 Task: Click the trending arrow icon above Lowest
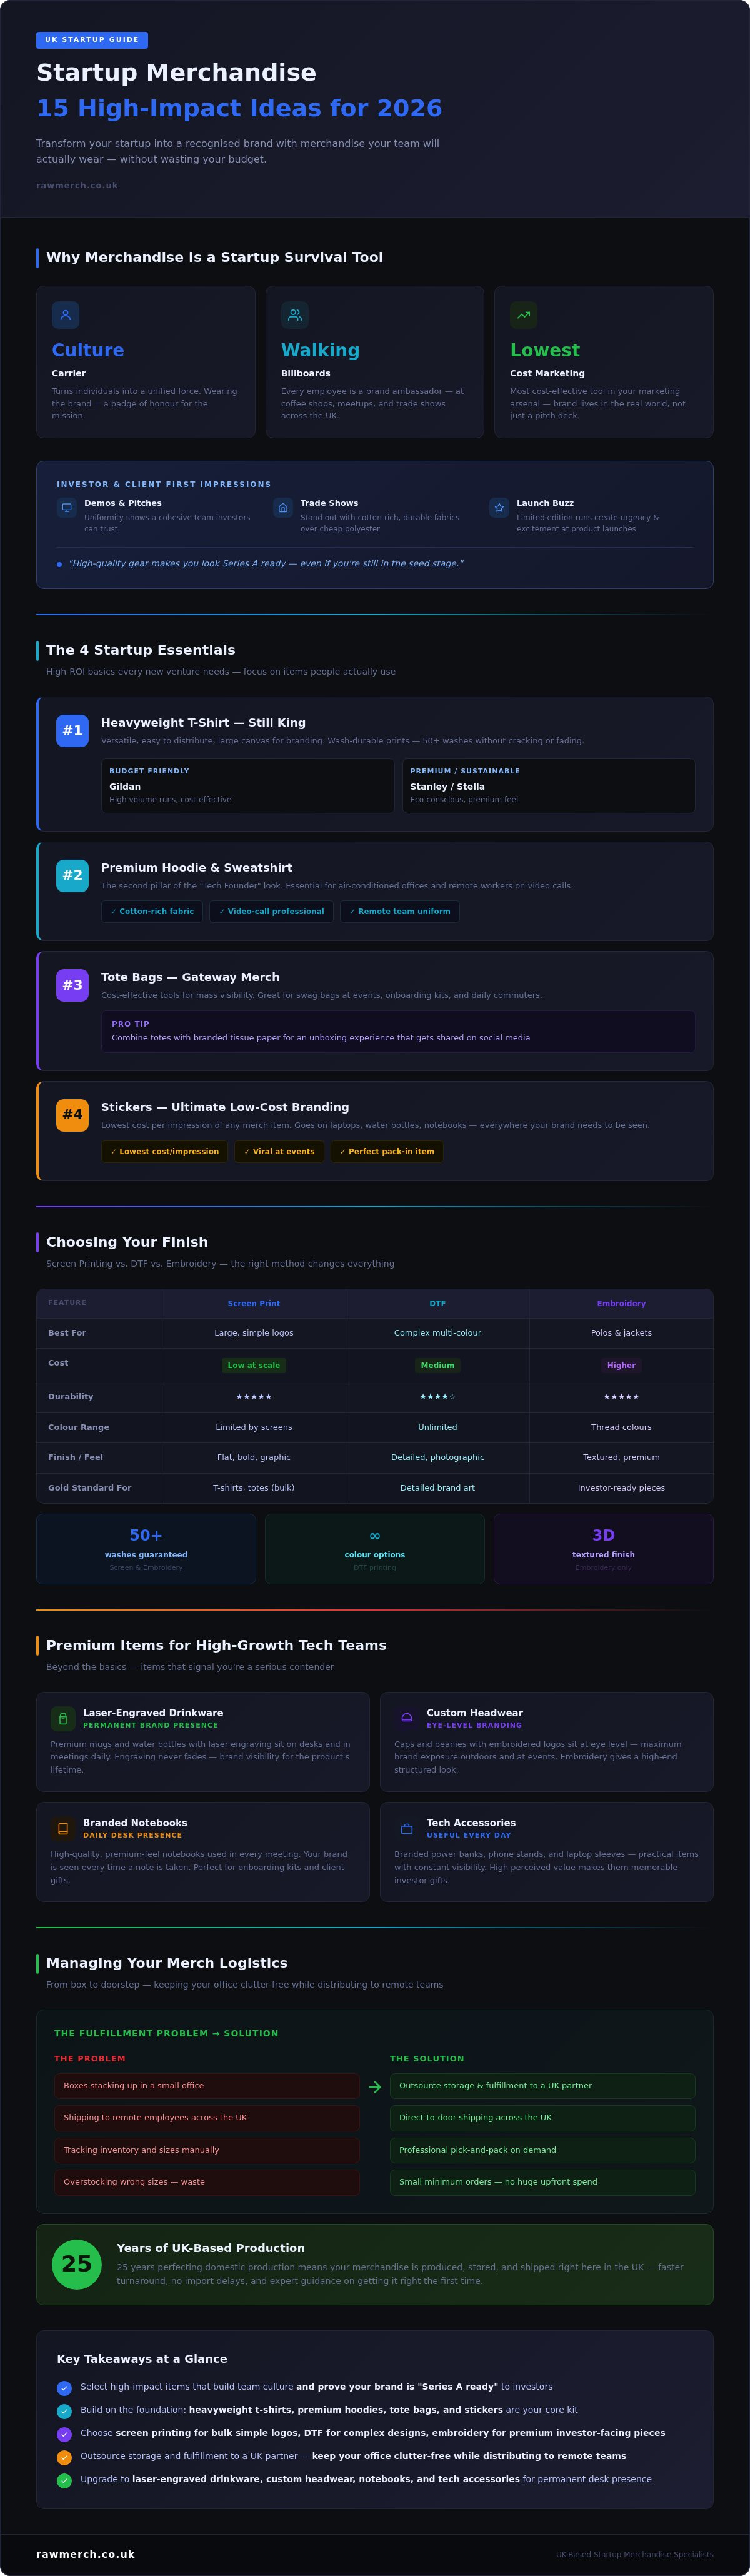pyautogui.click(x=523, y=315)
